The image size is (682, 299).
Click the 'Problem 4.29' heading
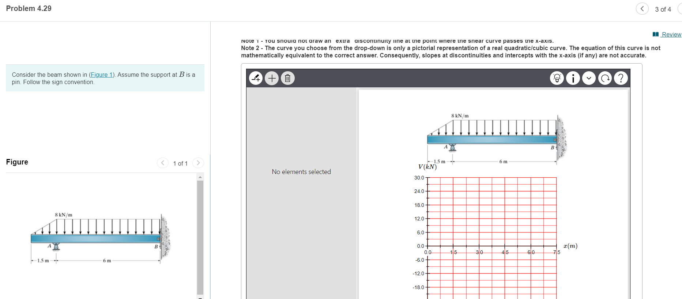(x=29, y=8)
